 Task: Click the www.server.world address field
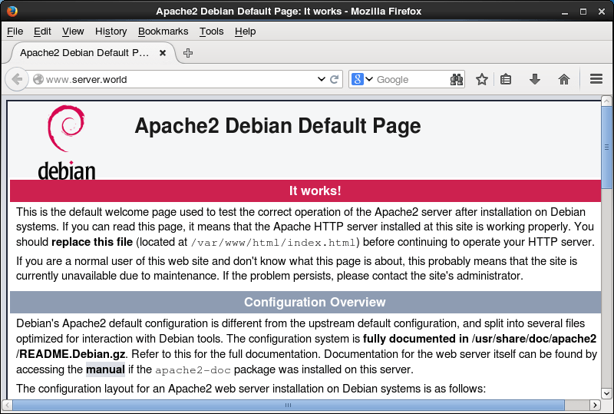(x=180, y=80)
